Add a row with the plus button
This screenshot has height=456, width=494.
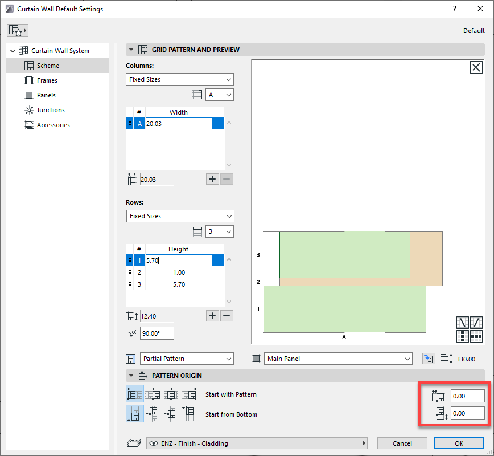212,316
